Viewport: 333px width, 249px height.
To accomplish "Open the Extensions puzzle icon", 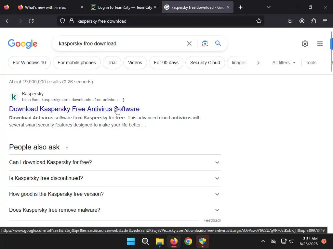I will (x=313, y=21).
